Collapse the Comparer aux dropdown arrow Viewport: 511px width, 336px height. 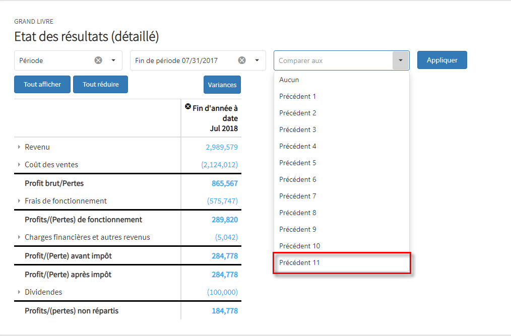401,60
